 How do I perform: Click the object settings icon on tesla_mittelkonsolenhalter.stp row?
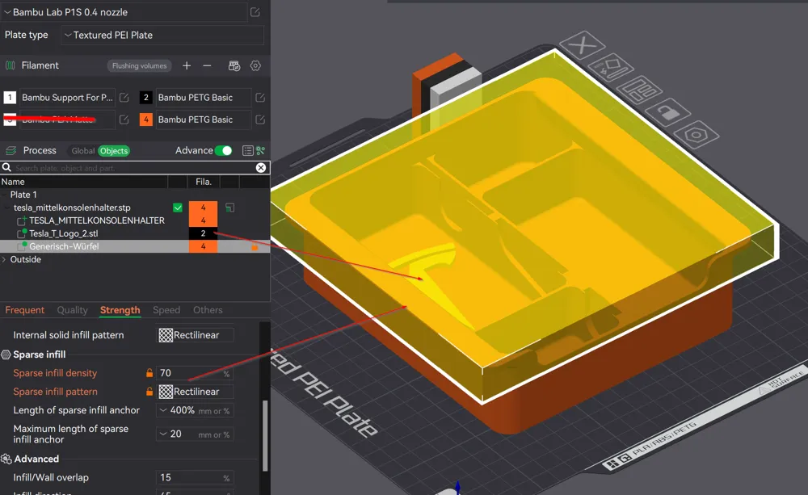(x=229, y=208)
